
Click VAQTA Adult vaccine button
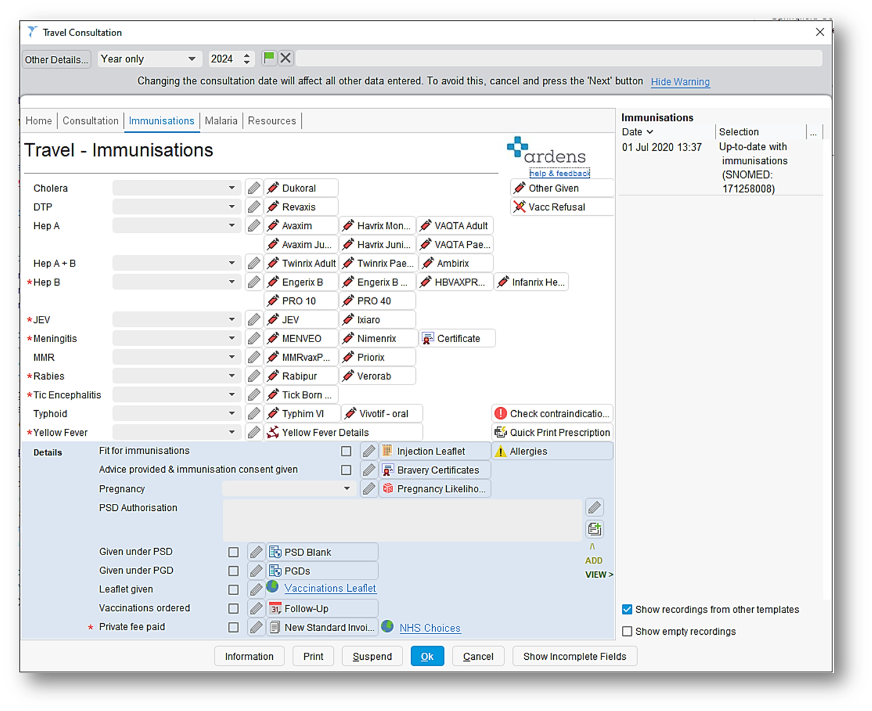pos(455,226)
